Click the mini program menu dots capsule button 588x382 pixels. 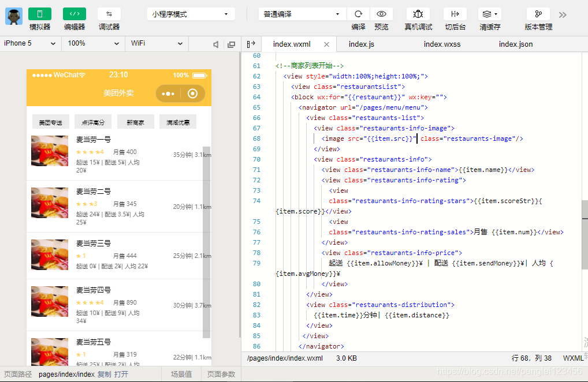pos(168,93)
